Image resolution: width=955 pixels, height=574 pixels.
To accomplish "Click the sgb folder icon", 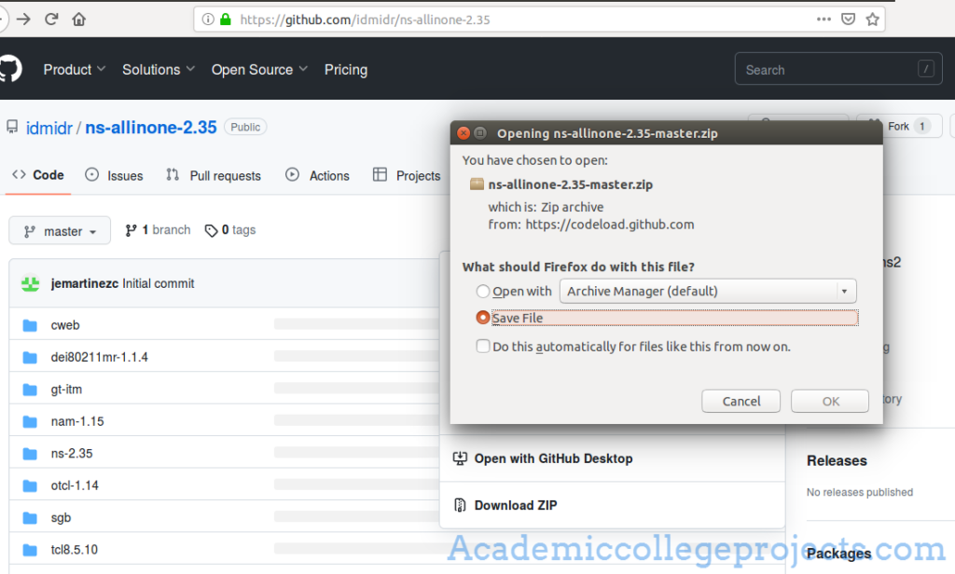I will pos(30,518).
